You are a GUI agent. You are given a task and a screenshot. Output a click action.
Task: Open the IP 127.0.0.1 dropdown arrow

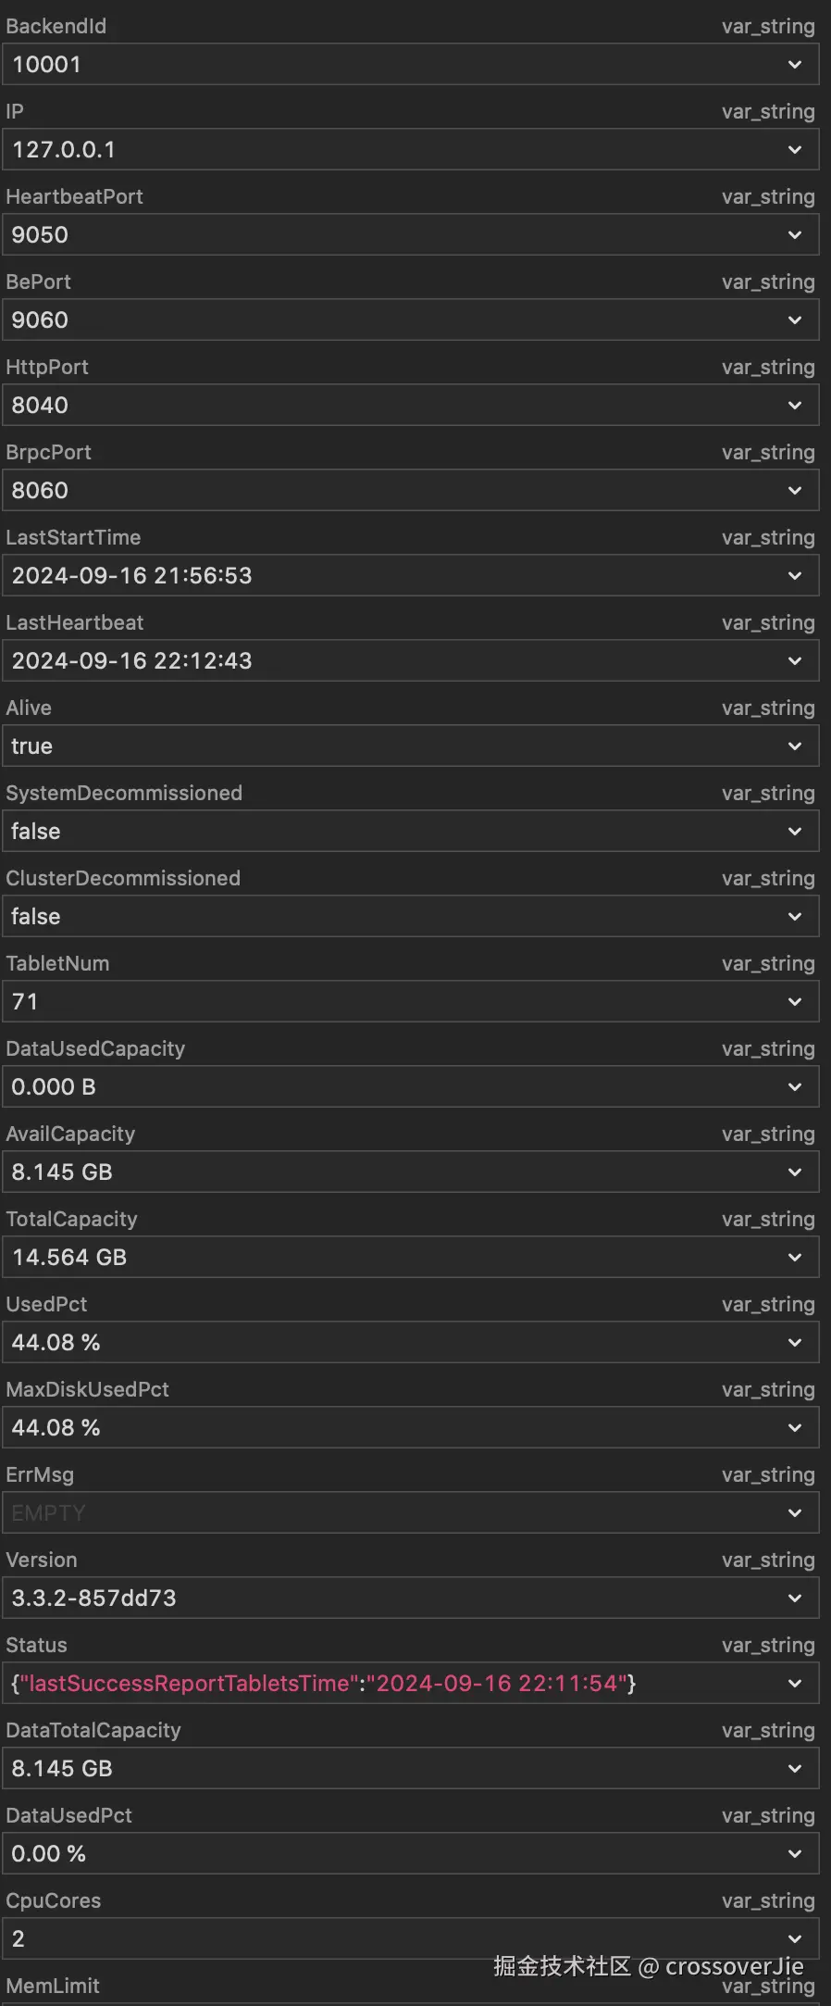click(794, 150)
